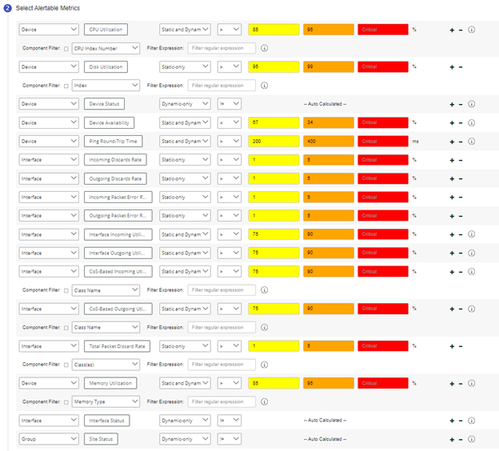The width and height of the screenshot is (499, 451).
Task: Click plus icon on Ping Round-Trip Time row
Action: pos(452,142)
